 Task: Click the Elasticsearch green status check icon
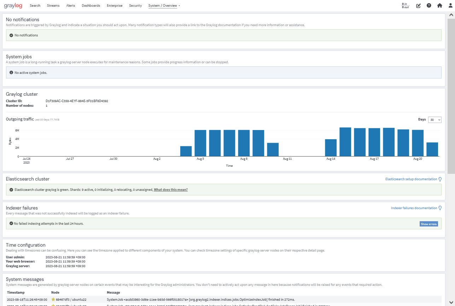(11, 190)
